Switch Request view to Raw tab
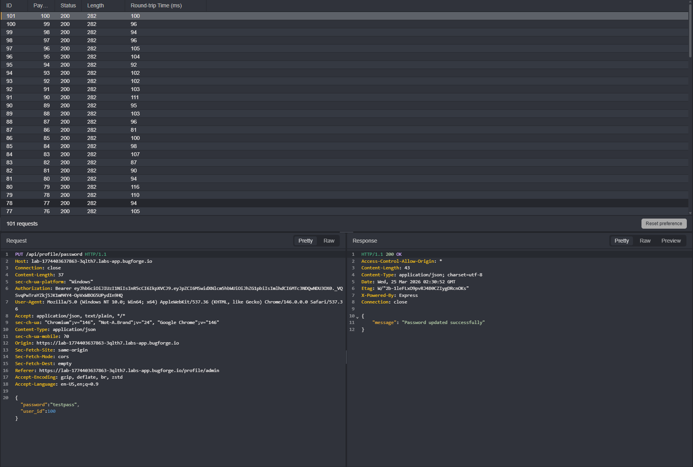The height and width of the screenshot is (467, 693). pyautogui.click(x=329, y=241)
